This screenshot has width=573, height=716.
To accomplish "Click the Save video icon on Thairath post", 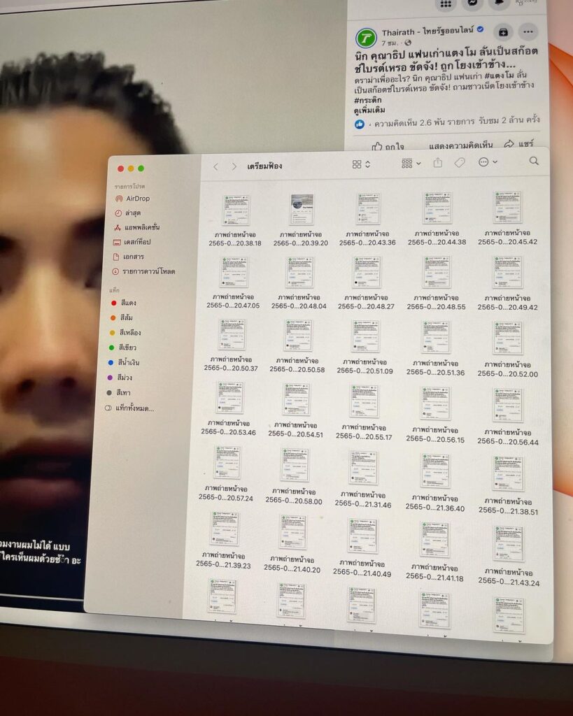I will tap(502, 31).
